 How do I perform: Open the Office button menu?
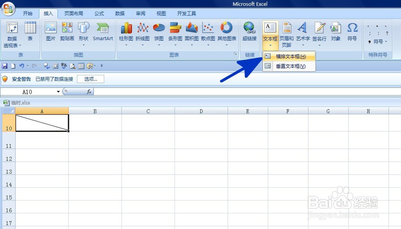click(x=8, y=9)
